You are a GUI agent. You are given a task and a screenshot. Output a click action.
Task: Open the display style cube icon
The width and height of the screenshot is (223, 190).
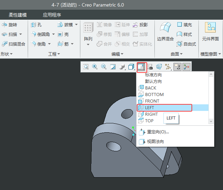pyautogui.click(x=132, y=67)
